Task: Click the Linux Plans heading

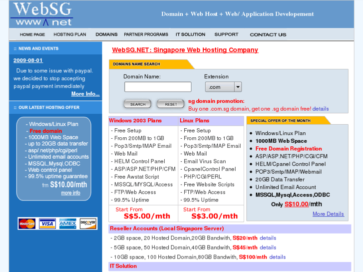Action: click(194, 121)
